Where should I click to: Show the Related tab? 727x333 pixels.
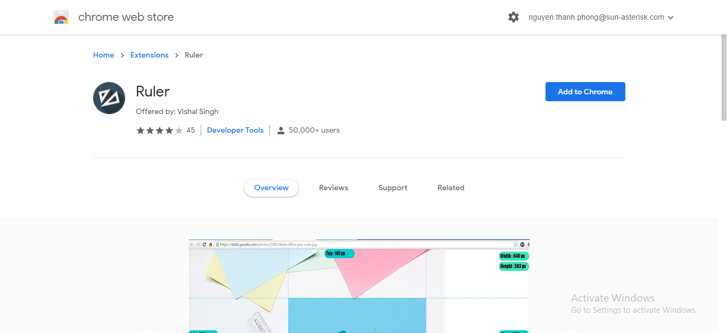tap(451, 188)
